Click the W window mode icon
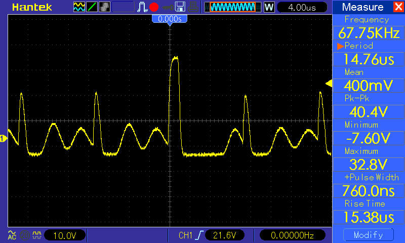 point(269,7)
